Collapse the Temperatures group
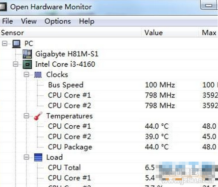 click(26, 116)
